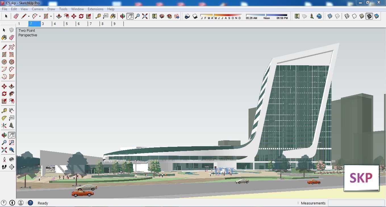Screen dimensions: 386x207
Task: Select the Orbit tool in top toolbar
Action: pos(123,16)
